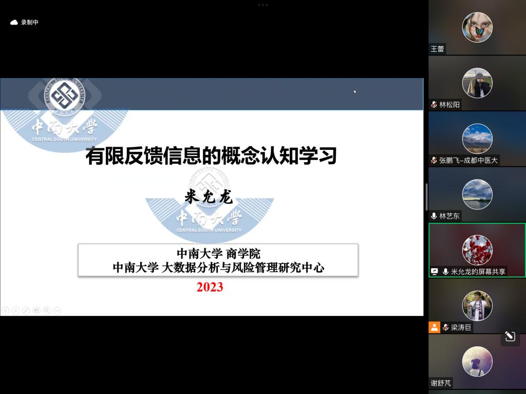This screenshot has height=394, width=526.
Task: Click the signature pen icon in the bottom-right corner
Action: click(510, 336)
